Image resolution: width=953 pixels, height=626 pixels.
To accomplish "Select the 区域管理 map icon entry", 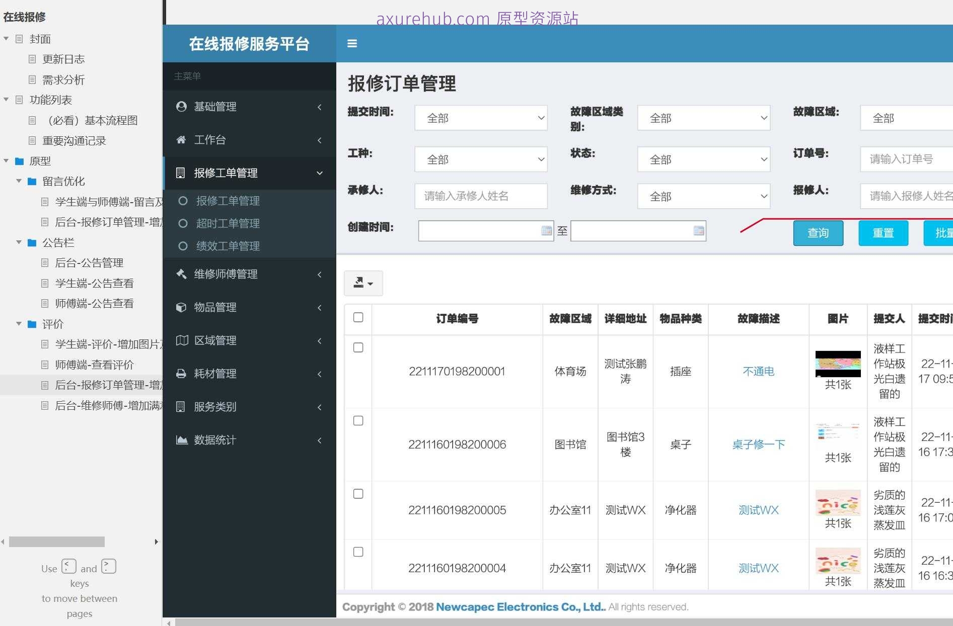I will (x=215, y=340).
